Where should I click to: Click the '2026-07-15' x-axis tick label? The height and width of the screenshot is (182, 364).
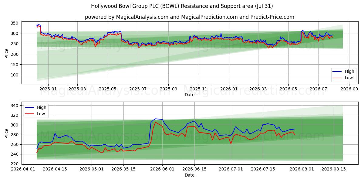[x=263, y=169]
